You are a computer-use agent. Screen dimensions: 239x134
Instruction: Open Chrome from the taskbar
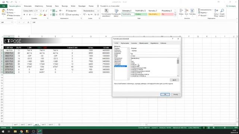[21, 131]
